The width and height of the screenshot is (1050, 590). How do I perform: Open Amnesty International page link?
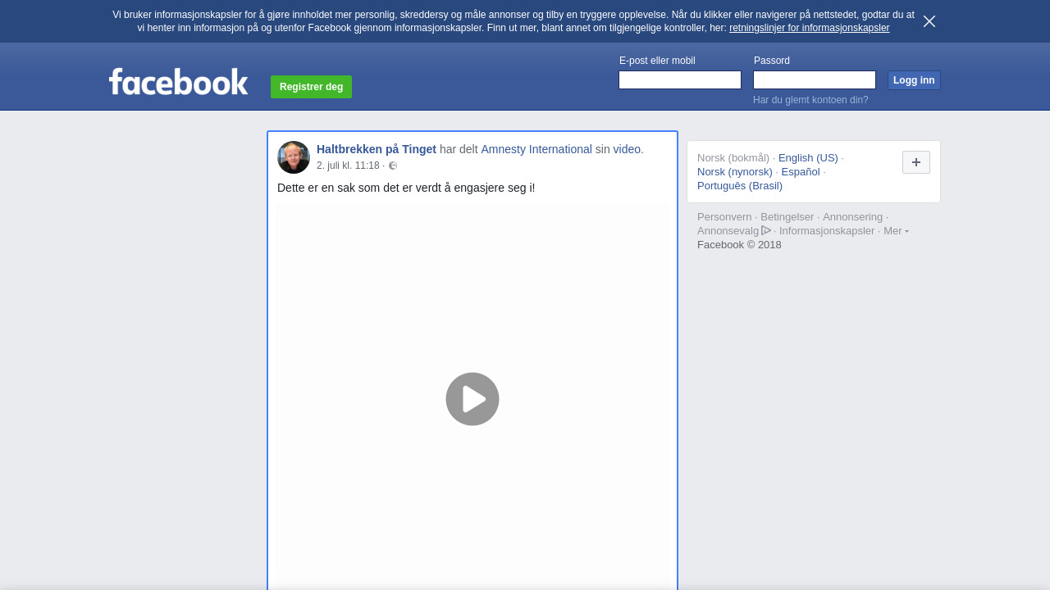pos(536,149)
